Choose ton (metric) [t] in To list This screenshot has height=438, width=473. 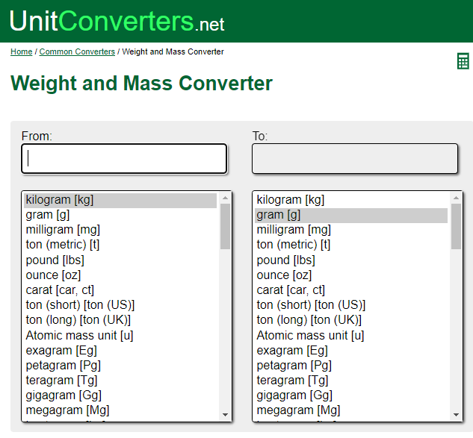293,245
